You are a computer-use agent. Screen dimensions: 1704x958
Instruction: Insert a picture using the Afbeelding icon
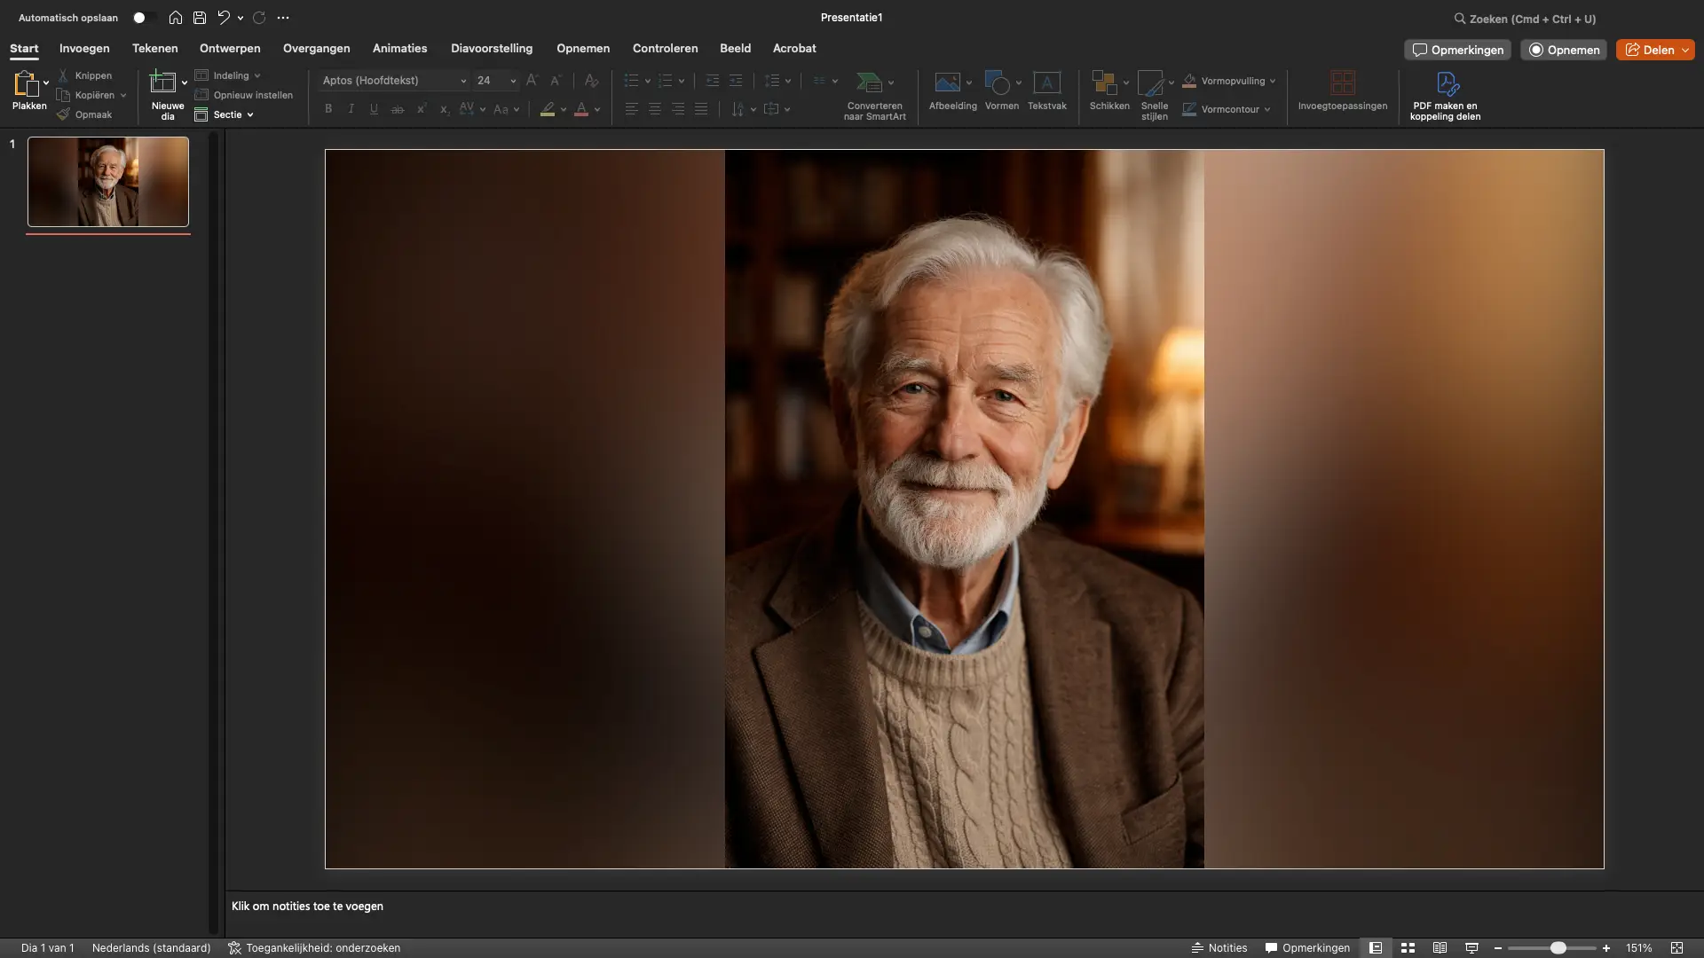click(x=951, y=89)
